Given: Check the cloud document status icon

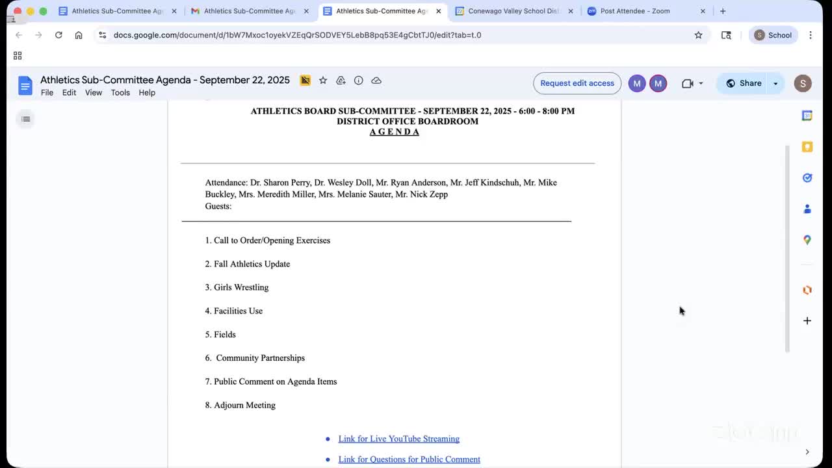Looking at the screenshot, I should tap(376, 81).
